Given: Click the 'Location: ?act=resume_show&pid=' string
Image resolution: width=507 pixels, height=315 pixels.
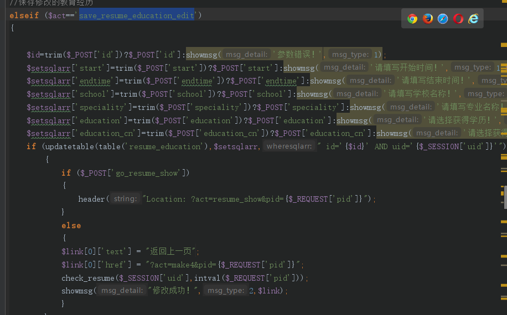Looking at the screenshot, I should tap(214, 199).
